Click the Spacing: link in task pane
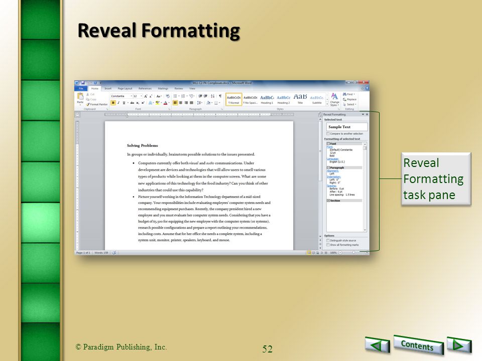 coord(331,186)
